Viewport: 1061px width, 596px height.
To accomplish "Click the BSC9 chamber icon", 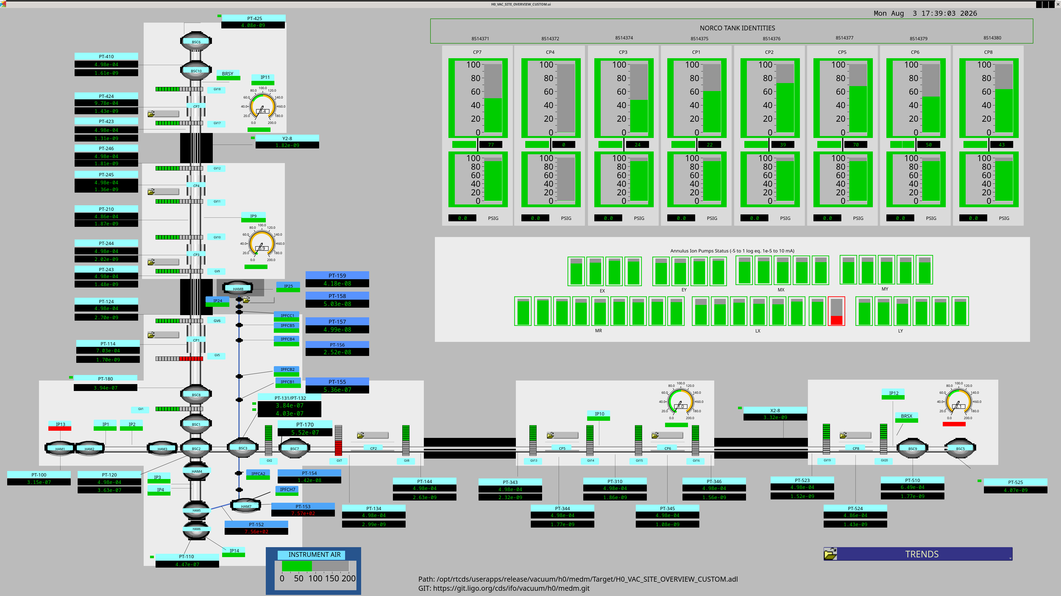I will click(x=913, y=448).
